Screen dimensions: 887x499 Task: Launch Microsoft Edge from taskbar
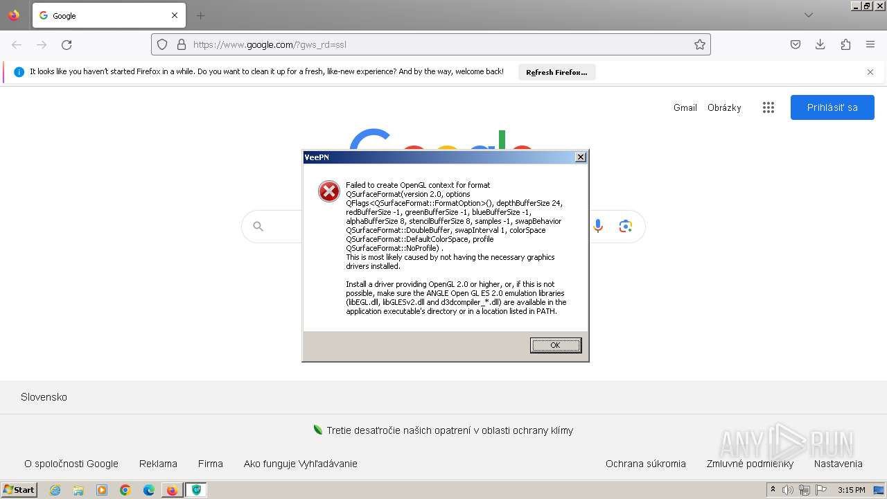point(149,490)
